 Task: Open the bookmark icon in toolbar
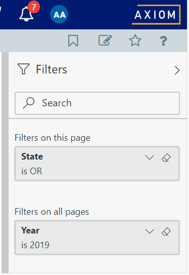73,41
